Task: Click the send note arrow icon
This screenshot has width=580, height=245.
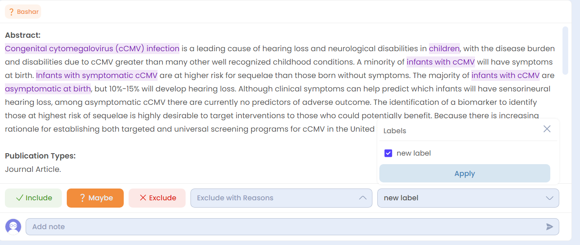Action: 549,227
